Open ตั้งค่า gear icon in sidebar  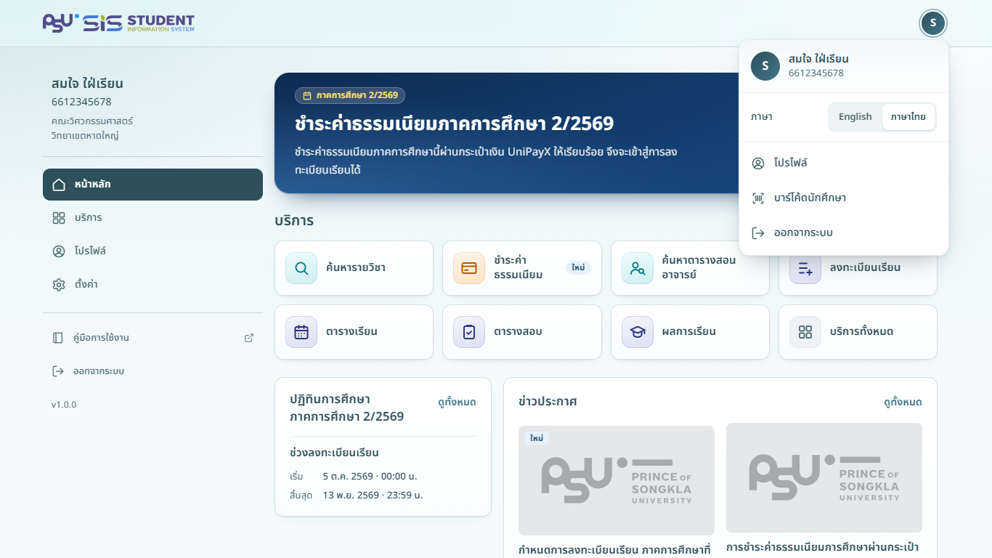coord(59,285)
